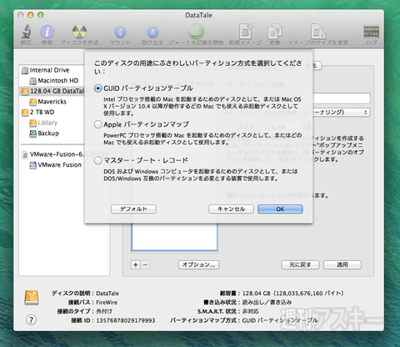Viewport: 400px width, 347px height.
Task: Click the Verify (microscope) toolbar icon
Action: tap(26, 32)
